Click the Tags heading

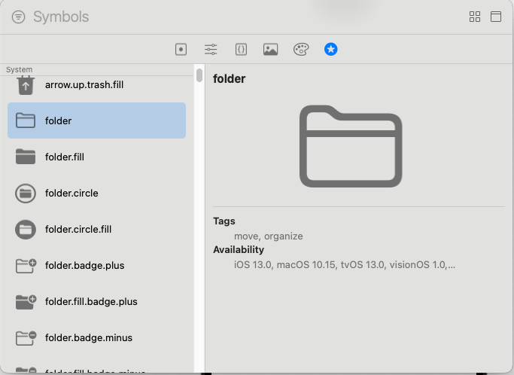tap(224, 221)
